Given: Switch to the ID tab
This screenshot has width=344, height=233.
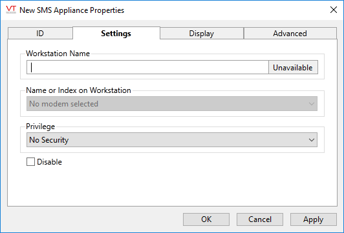Looking at the screenshot, I should click(x=40, y=34).
